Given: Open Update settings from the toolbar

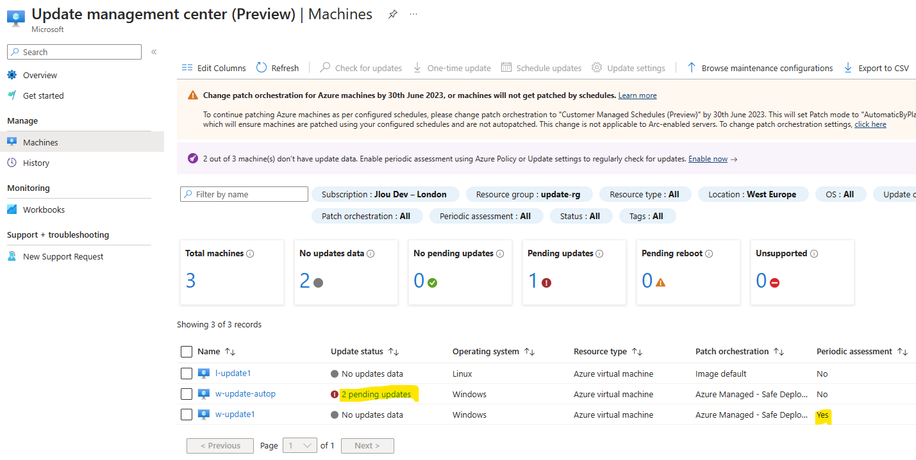Looking at the screenshot, I should coord(628,68).
